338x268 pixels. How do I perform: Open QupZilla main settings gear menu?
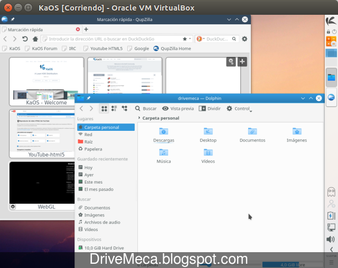click(x=245, y=39)
